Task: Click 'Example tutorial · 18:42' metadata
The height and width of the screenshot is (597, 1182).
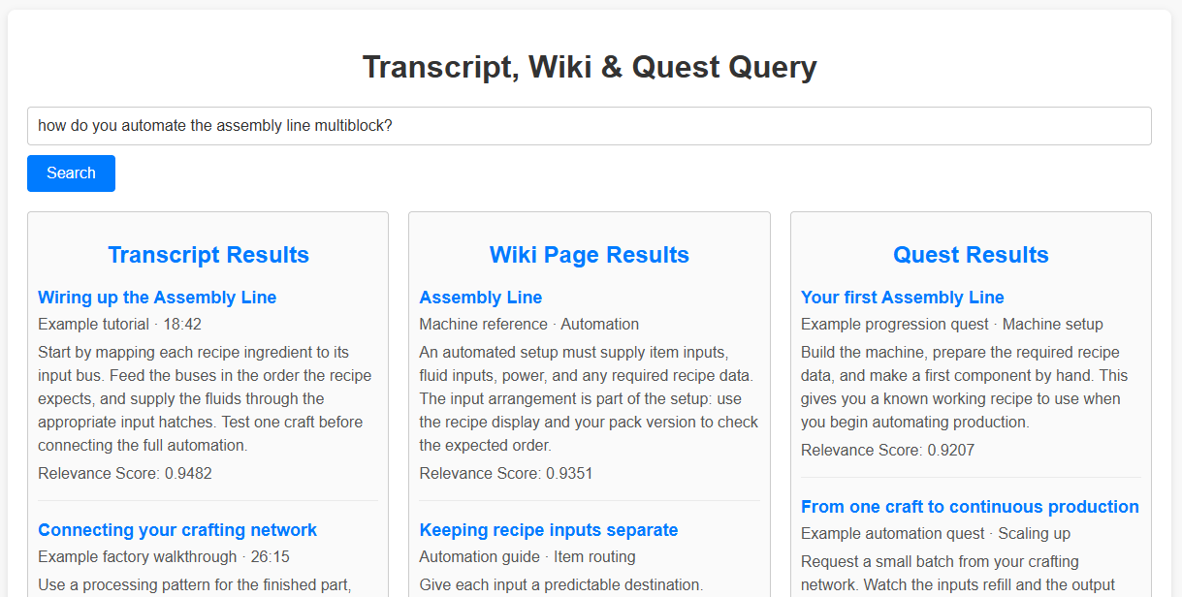Action: pyautogui.click(x=120, y=325)
